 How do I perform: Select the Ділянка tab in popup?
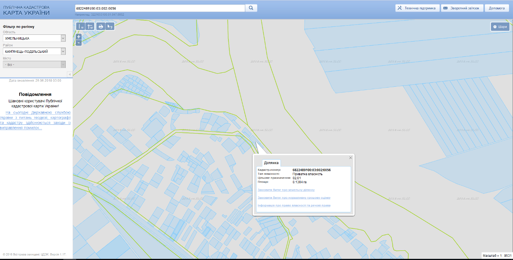coord(271,163)
